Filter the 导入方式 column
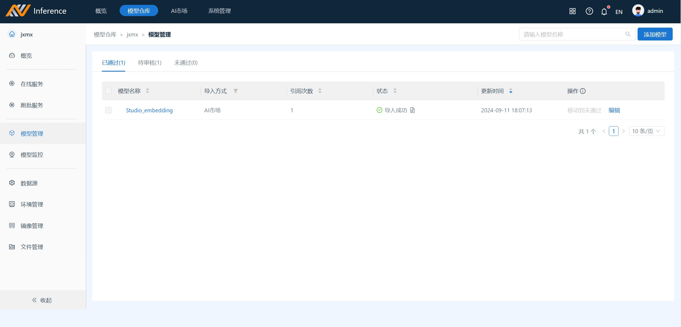681x327 pixels. pyautogui.click(x=236, y=91)
